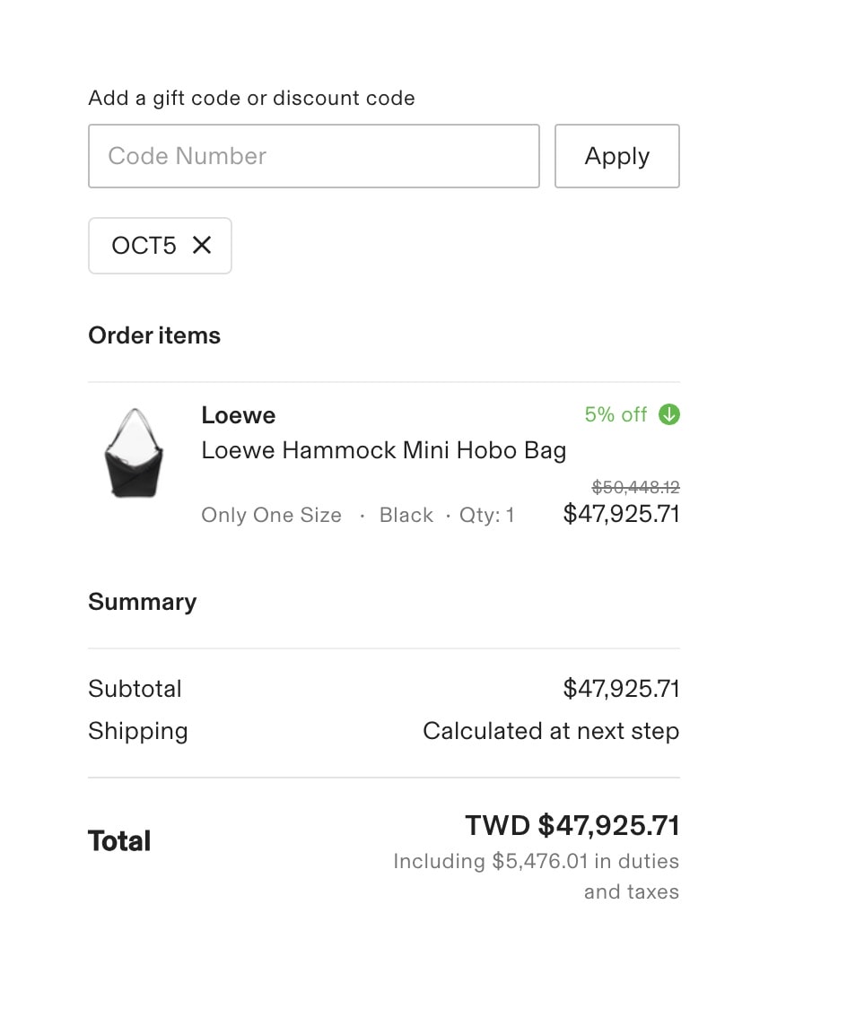Image resolution: width=847 pixels, height=1026 pixels.
Task: Click the green down-arrow discount icon
Action: coord(669,414)
